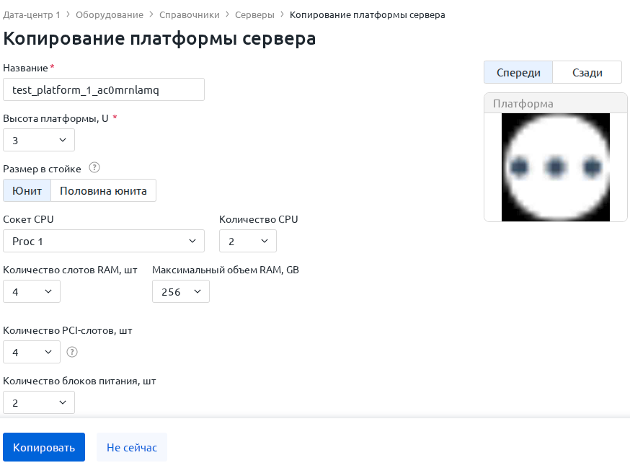630x468 pixels.
Task: Go to Справочники breadcrumb
Action: pyautogui.click(x=190, y=15)
